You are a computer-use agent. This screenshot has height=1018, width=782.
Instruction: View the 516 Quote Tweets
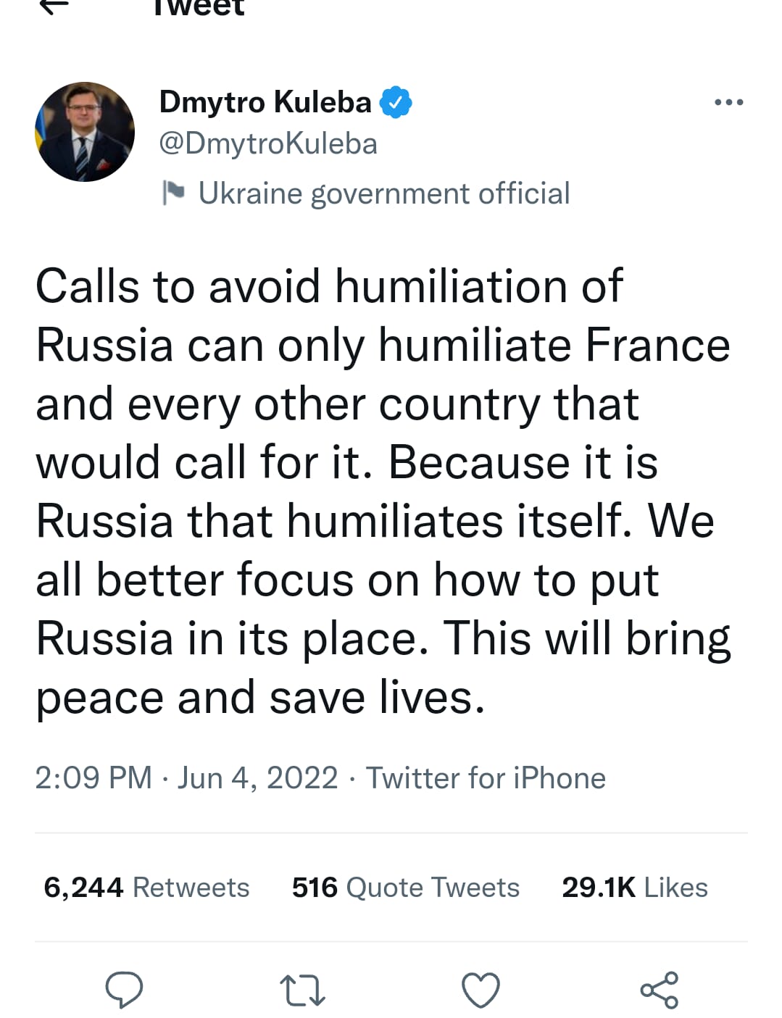pos(404,886)
